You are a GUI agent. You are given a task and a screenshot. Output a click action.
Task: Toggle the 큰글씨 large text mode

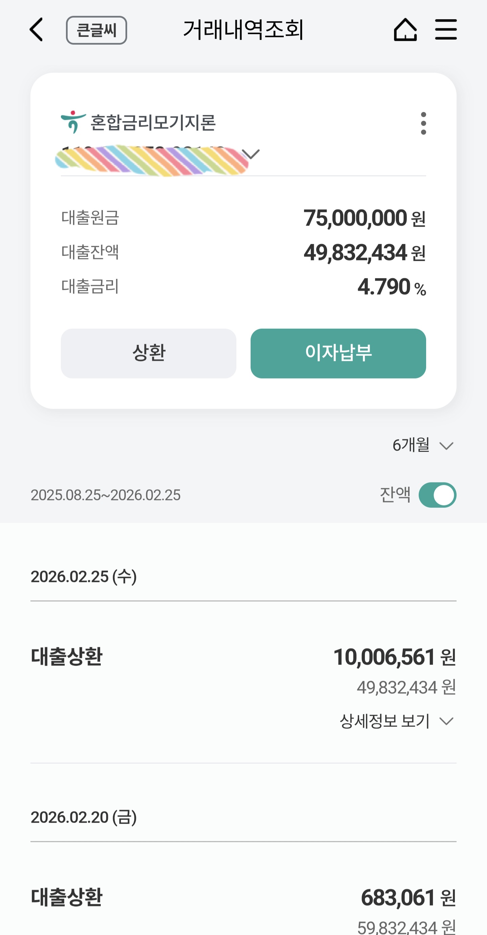96,30
